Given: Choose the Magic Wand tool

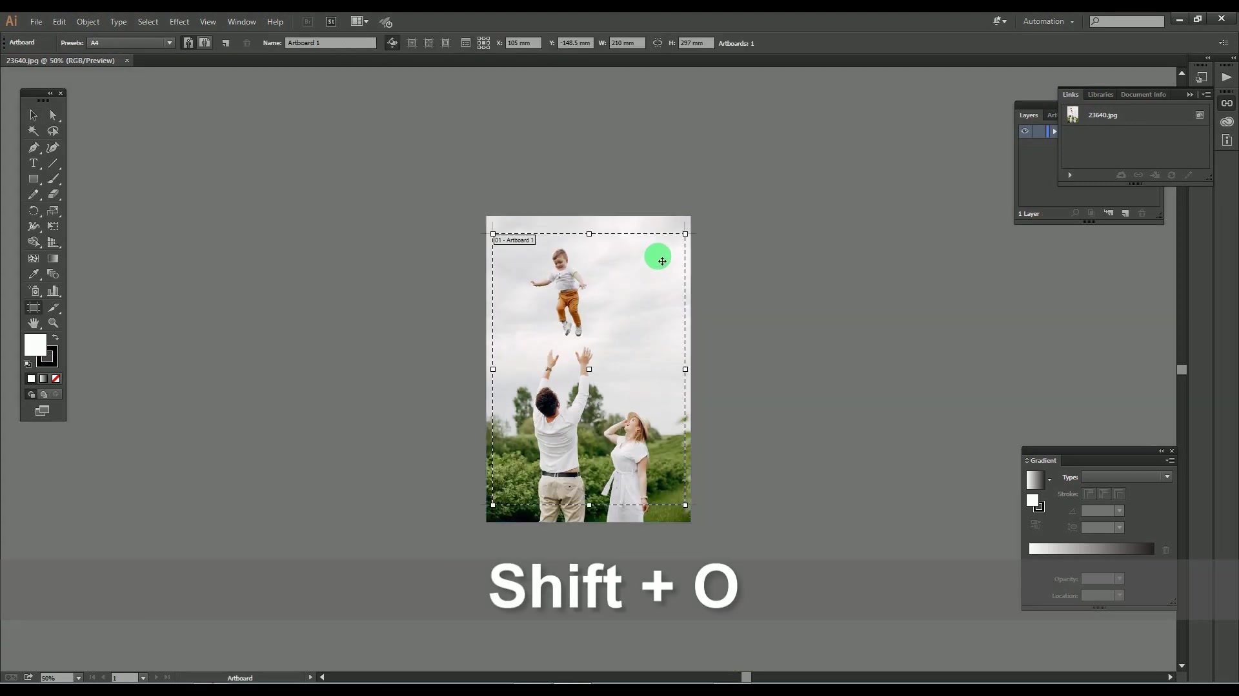Looking at the screenshot, I should (x=34, y=131).
